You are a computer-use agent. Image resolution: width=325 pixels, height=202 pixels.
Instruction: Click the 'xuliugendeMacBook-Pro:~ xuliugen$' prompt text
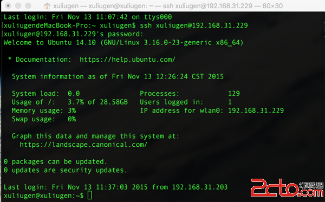coord(69,25)
